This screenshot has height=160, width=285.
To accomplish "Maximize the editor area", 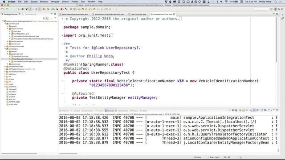I will pyautogui.click(x=277, y=14).
